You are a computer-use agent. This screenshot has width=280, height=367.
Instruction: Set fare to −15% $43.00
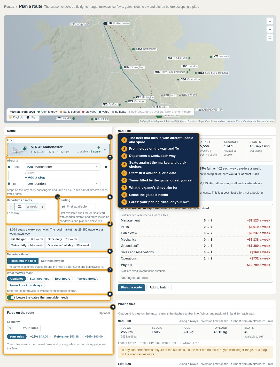tap(39, 337)
